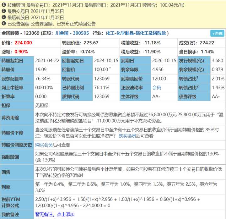Select 已转股比例 value 76.11%

pos(102,88)
